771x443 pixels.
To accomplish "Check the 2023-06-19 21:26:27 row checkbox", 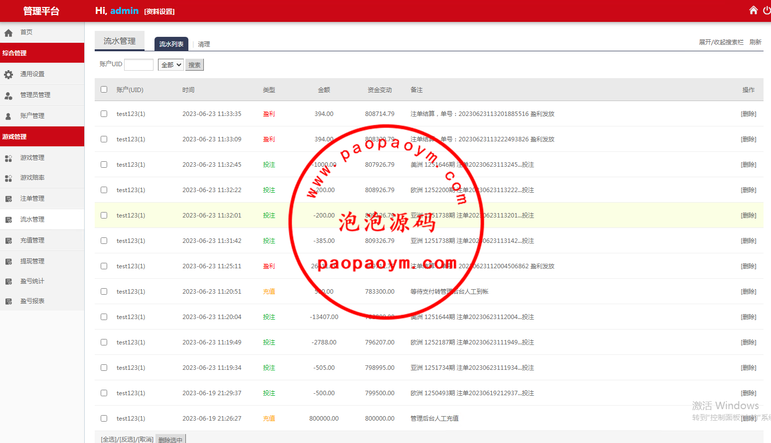I will click(x=104, y=418).
